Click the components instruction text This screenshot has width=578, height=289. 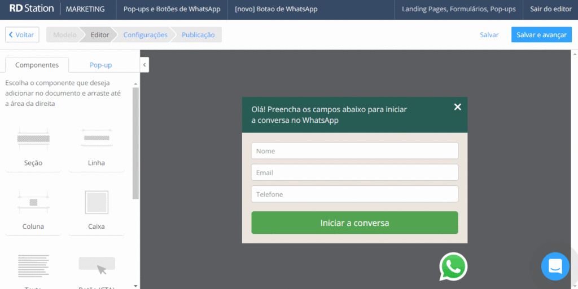pos(63,93)
